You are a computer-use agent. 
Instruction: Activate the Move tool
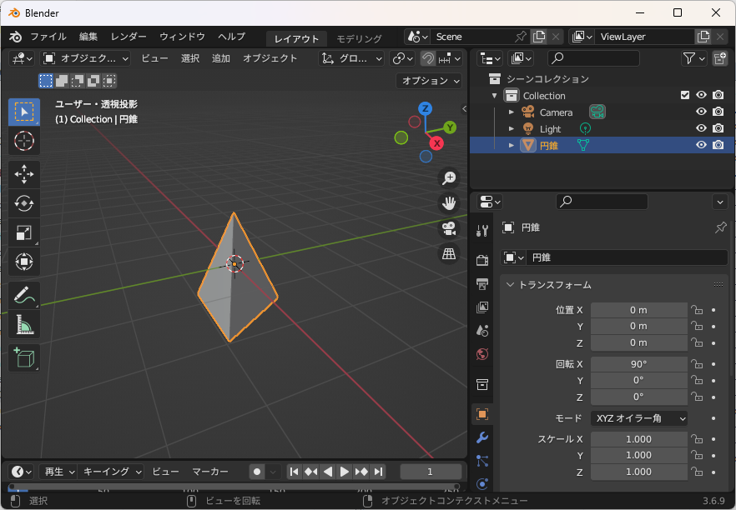[x=24, y=174]
